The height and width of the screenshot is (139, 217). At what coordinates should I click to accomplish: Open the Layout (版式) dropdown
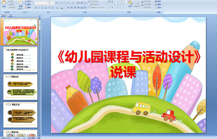pyautogui.click(x=29, y=1)
